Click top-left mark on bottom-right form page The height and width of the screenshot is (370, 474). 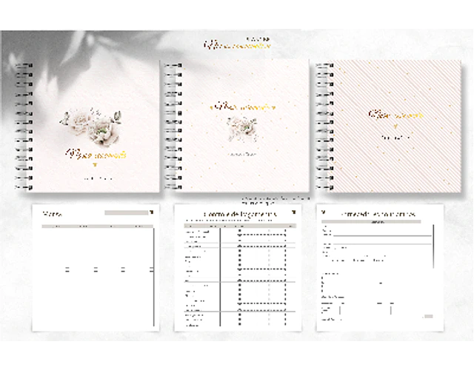(324, 212)
